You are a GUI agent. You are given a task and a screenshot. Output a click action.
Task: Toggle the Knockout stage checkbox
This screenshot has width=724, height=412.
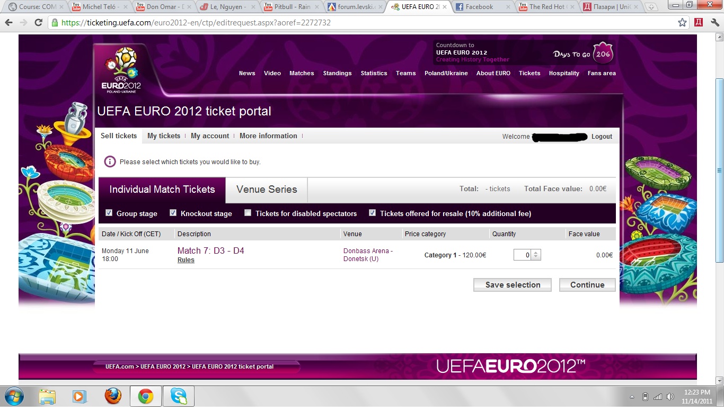pos(173,213)
